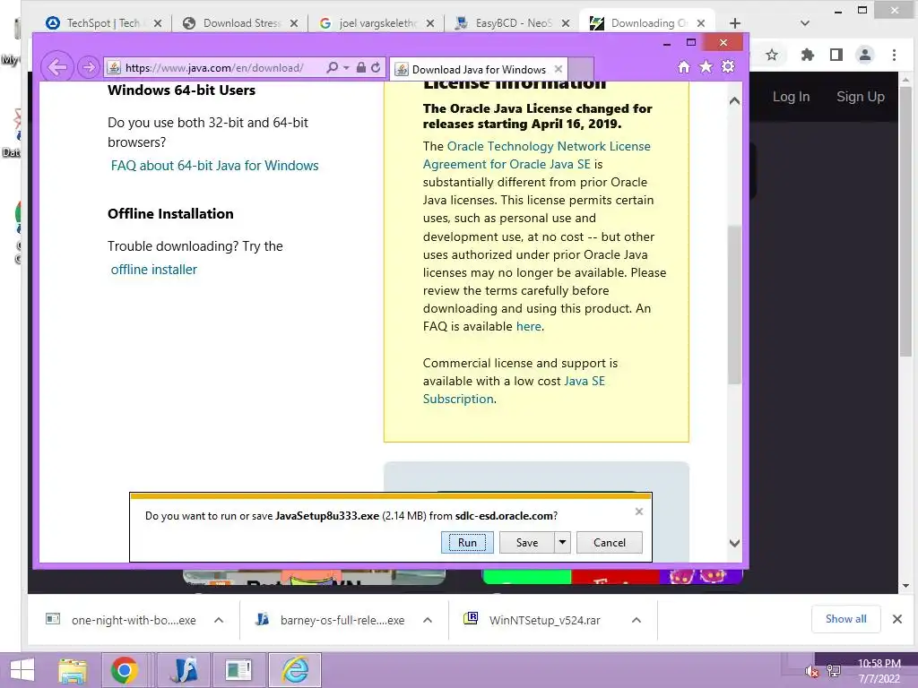The width and height of the screenshot is (918, 688).
Task: Expand options for one-night-with-bo....exe download
Action: pos(219,620)
